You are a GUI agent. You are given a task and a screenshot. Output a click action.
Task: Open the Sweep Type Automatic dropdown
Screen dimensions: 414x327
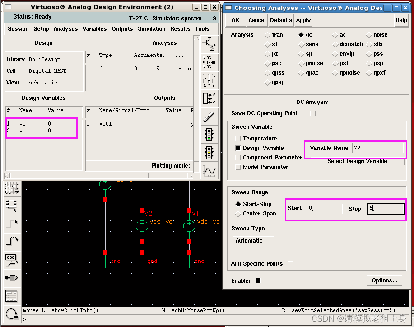click(x=253, y=241)
